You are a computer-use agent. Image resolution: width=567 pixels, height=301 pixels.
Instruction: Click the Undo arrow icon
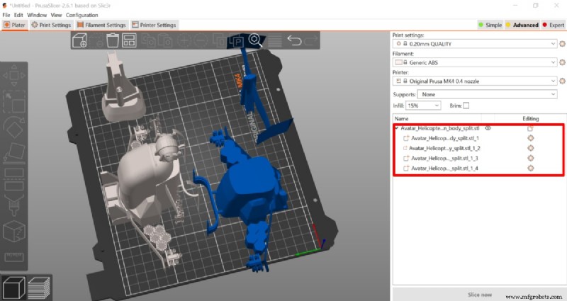pyautogui.click(x=294, y=40)
